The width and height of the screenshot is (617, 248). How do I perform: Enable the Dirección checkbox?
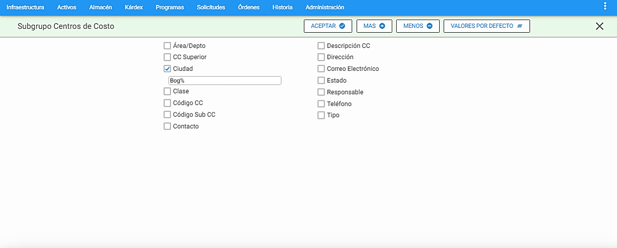click(321, 57)
